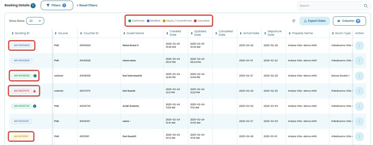Click guest name Dwi SukmasariA
373x145 pixels.
point(132,76)
